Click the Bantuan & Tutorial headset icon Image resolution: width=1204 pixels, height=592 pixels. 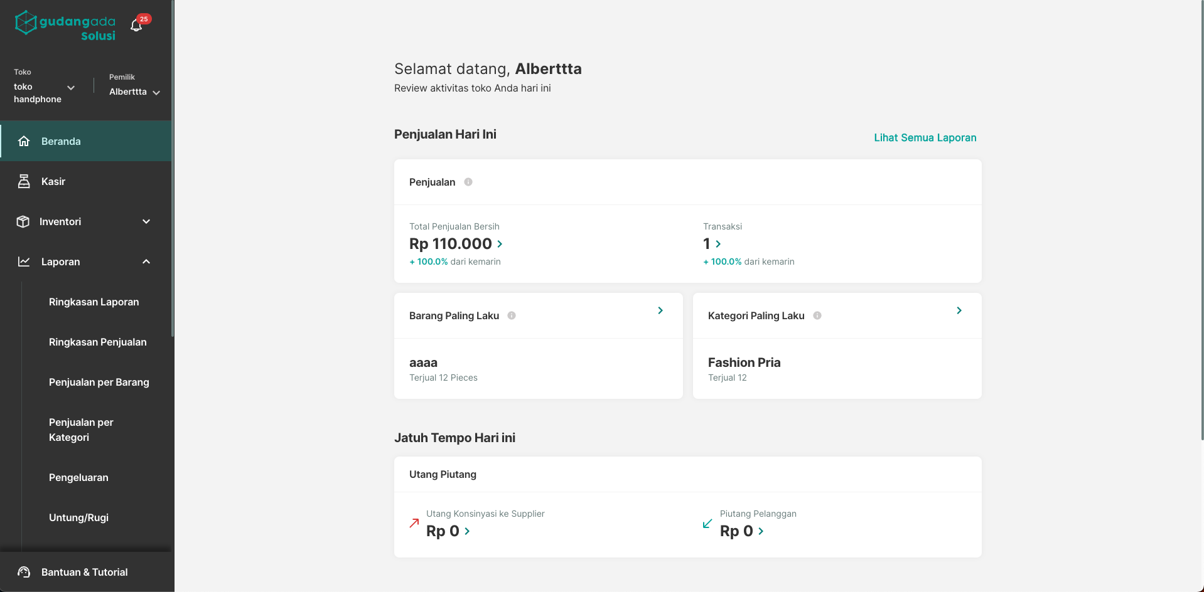coord(24,572)
